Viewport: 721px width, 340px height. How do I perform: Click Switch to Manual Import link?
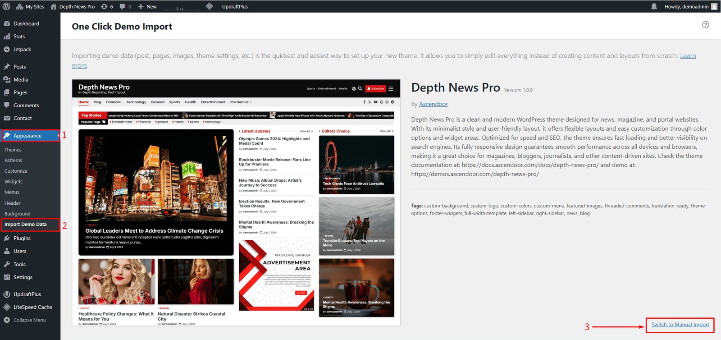pyautogui.click(x=680, y=325)
